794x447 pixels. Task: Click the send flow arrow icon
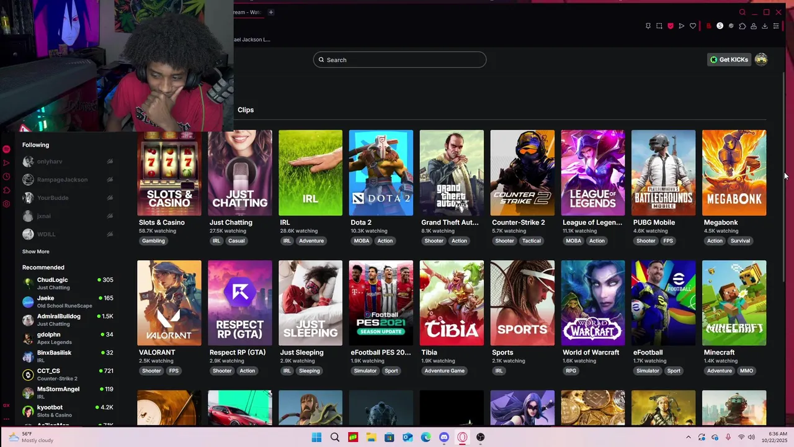(681, 26)
